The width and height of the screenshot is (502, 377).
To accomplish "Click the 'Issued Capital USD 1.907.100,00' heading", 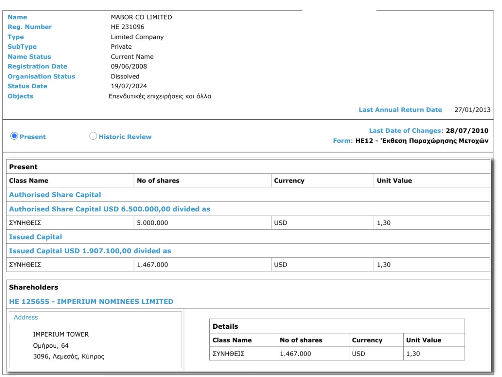I will point(90,251).
